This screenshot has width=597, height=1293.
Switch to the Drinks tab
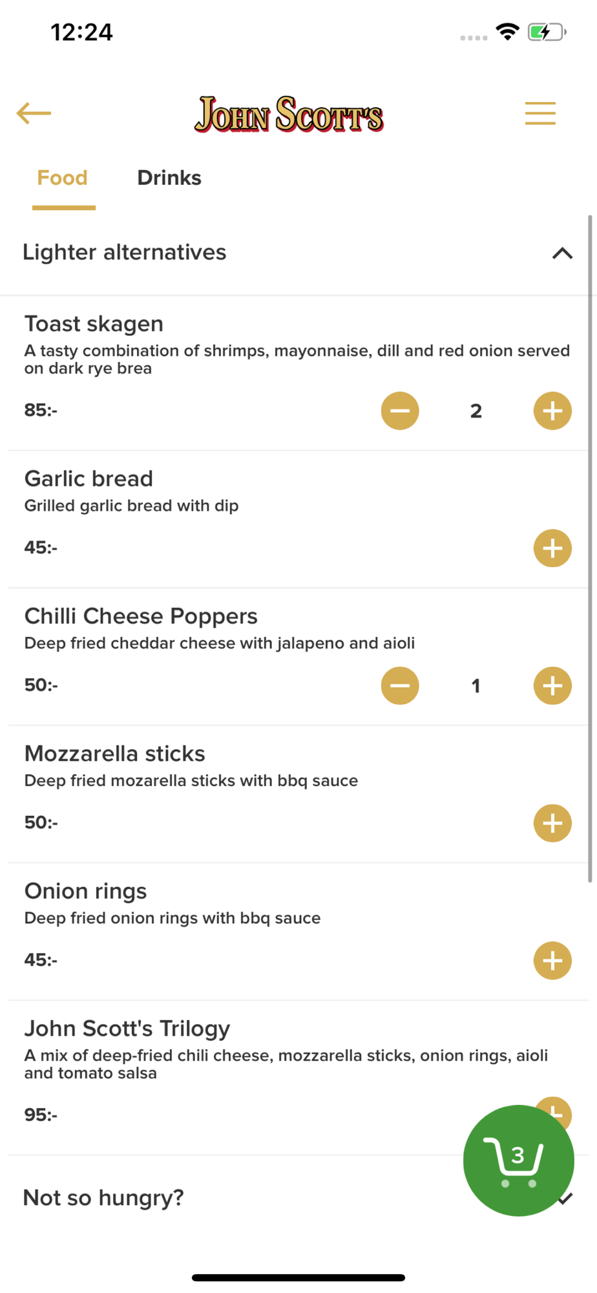click(169, 178)
